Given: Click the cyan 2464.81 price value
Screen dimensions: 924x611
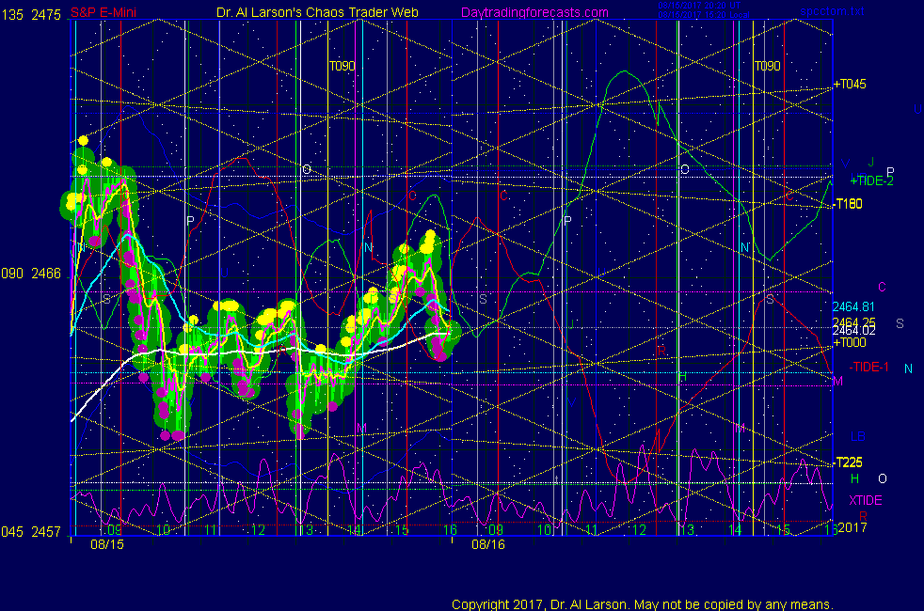Looking at the screenshot, I should tap(853, 306).
